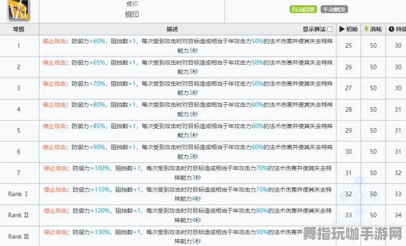
Task: Click the 初始 play arrow icon
Action: pyautogui.click(x=342, y=29)
